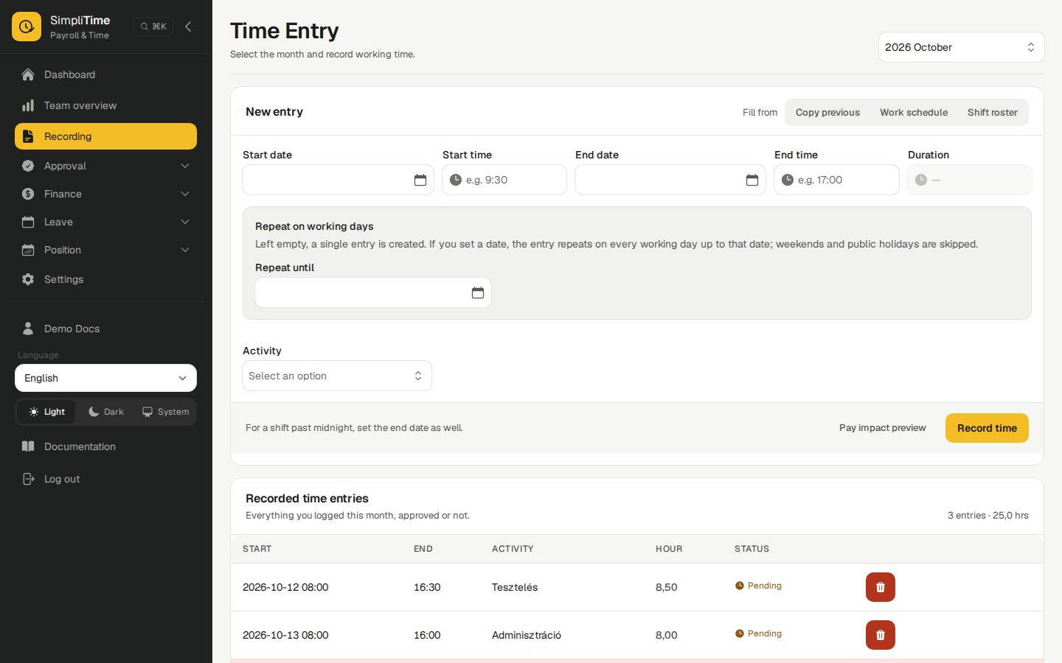Click the Record time button
Screen dimensions: 1062x663
coord(987,428)
